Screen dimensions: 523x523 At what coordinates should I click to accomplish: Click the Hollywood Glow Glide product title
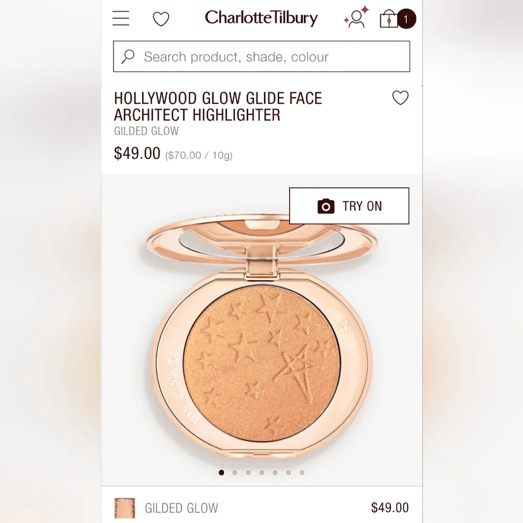218,106
